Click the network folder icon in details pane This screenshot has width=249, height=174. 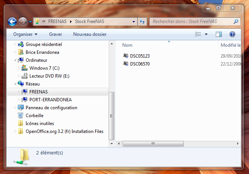point(22,157)
